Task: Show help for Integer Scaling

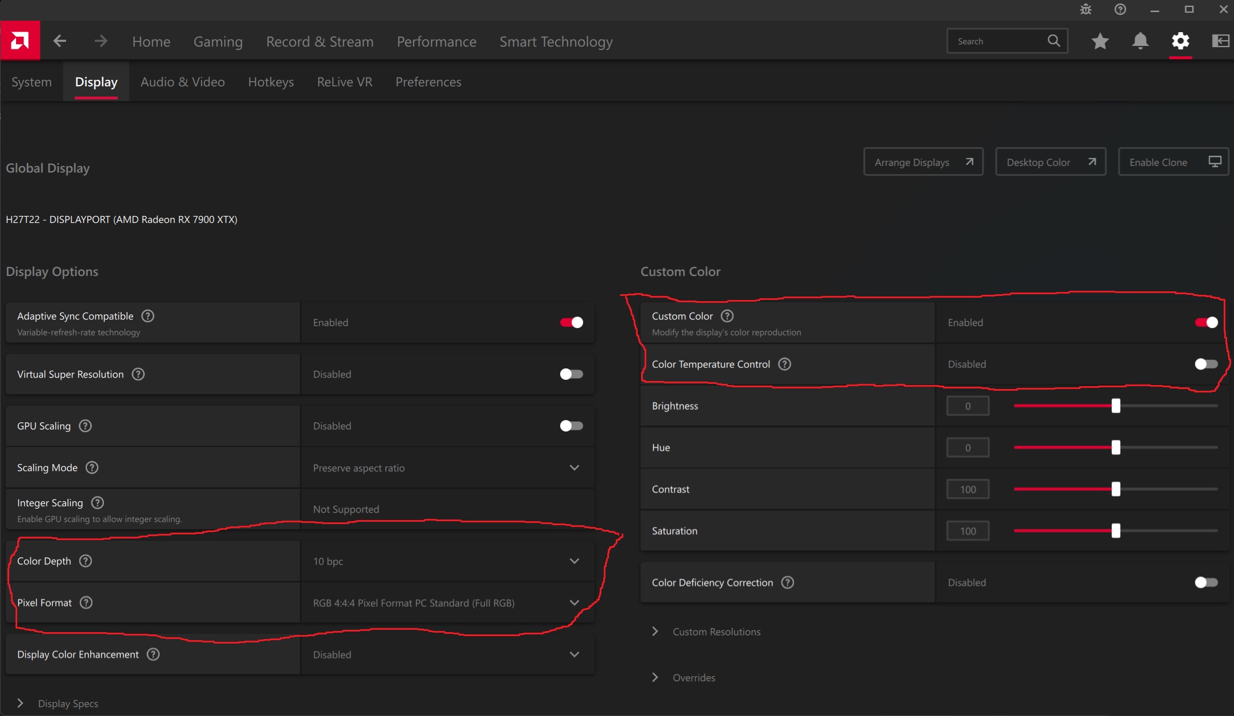Action: point(98,503)
